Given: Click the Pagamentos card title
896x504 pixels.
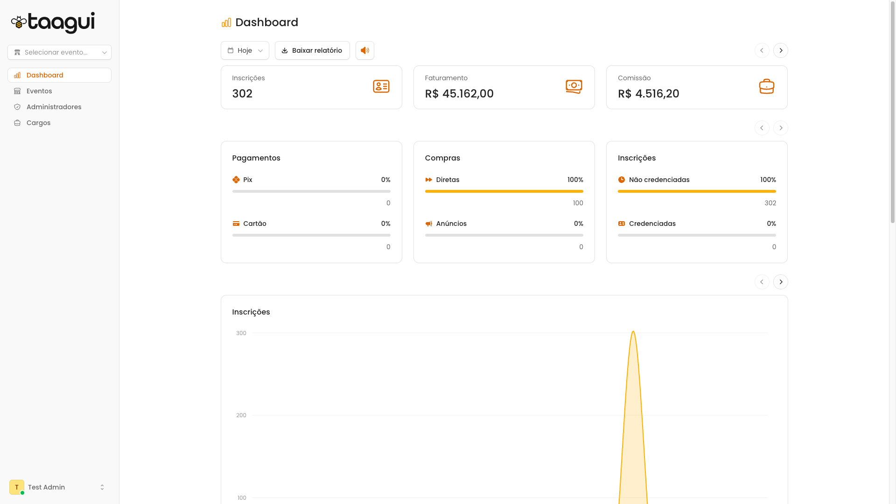Looking at the screenshot, I should click(256, 158).
